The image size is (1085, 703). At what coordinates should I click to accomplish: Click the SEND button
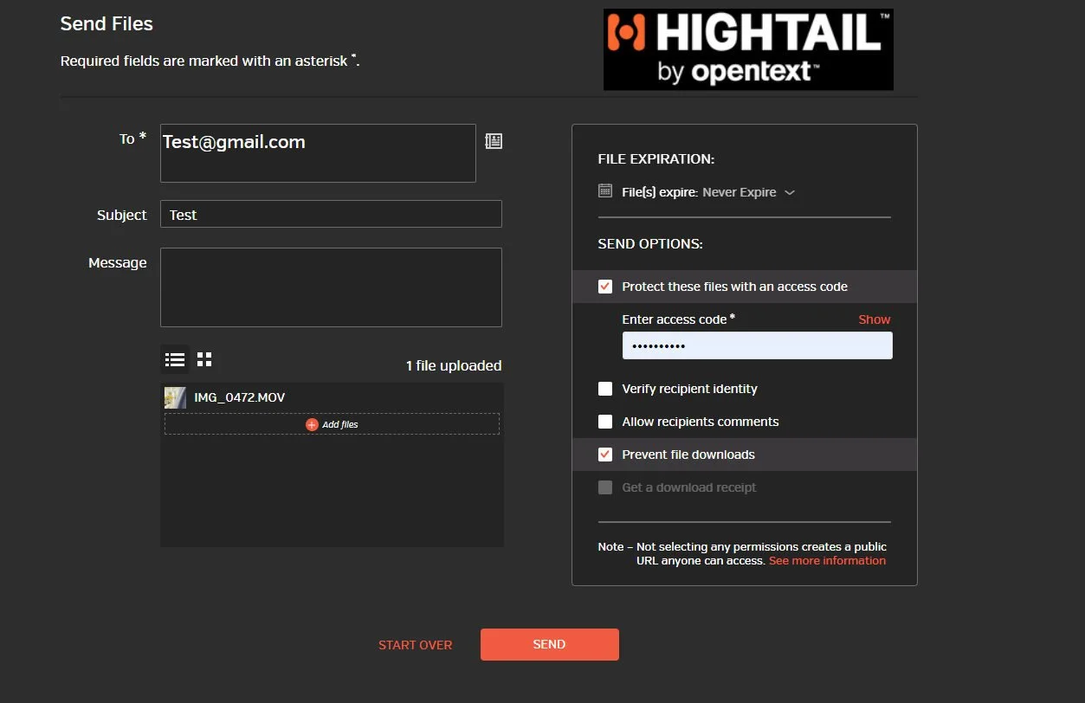(550, 644)
